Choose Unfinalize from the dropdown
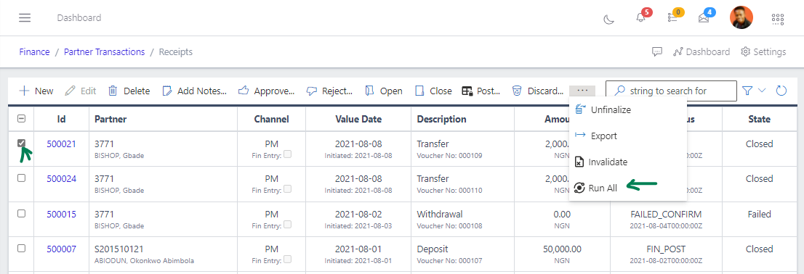804x274 pixels. pyautogui.click(x=627, y=109)
